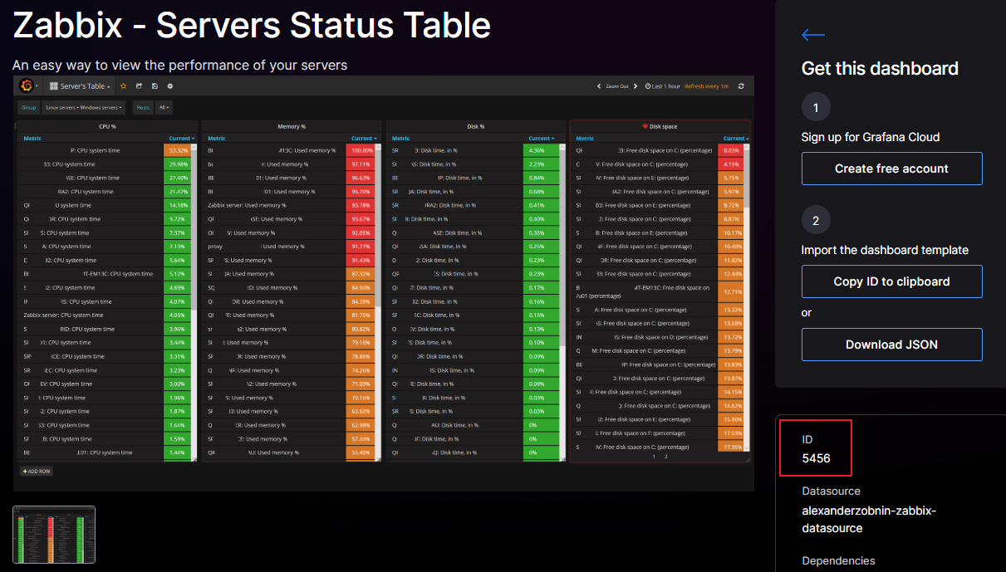Click the share dashboard icon
1006x572 pixels.
140,86
